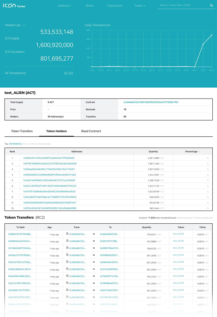
Task: Switch to the Token Transfers tab
Action: tap(22, 131)
